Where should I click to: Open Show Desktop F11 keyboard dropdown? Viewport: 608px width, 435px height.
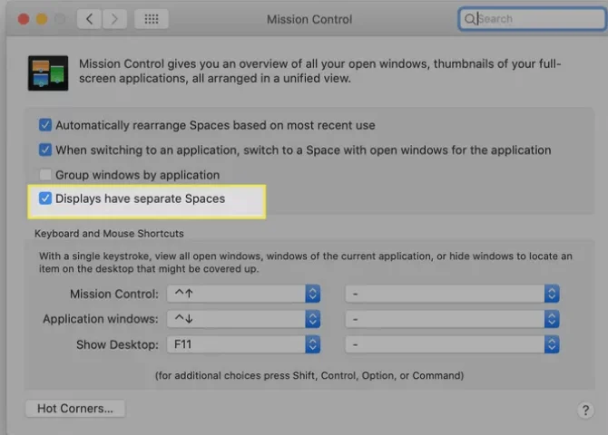[x=243, y=344]
